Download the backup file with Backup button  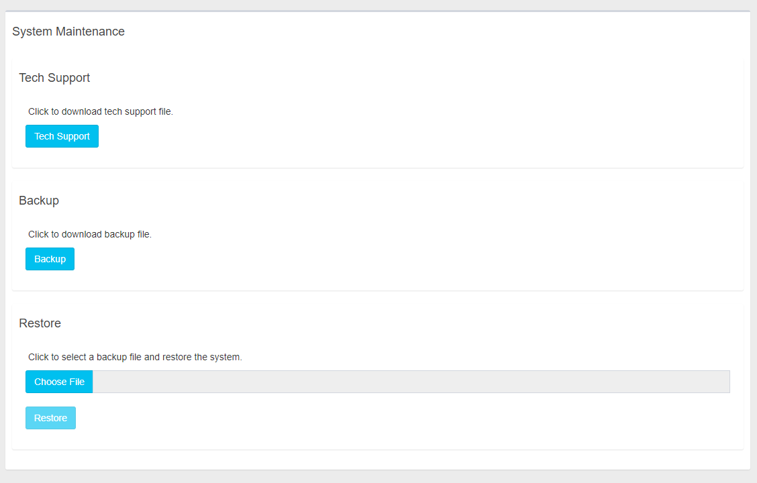pos(50,259)
